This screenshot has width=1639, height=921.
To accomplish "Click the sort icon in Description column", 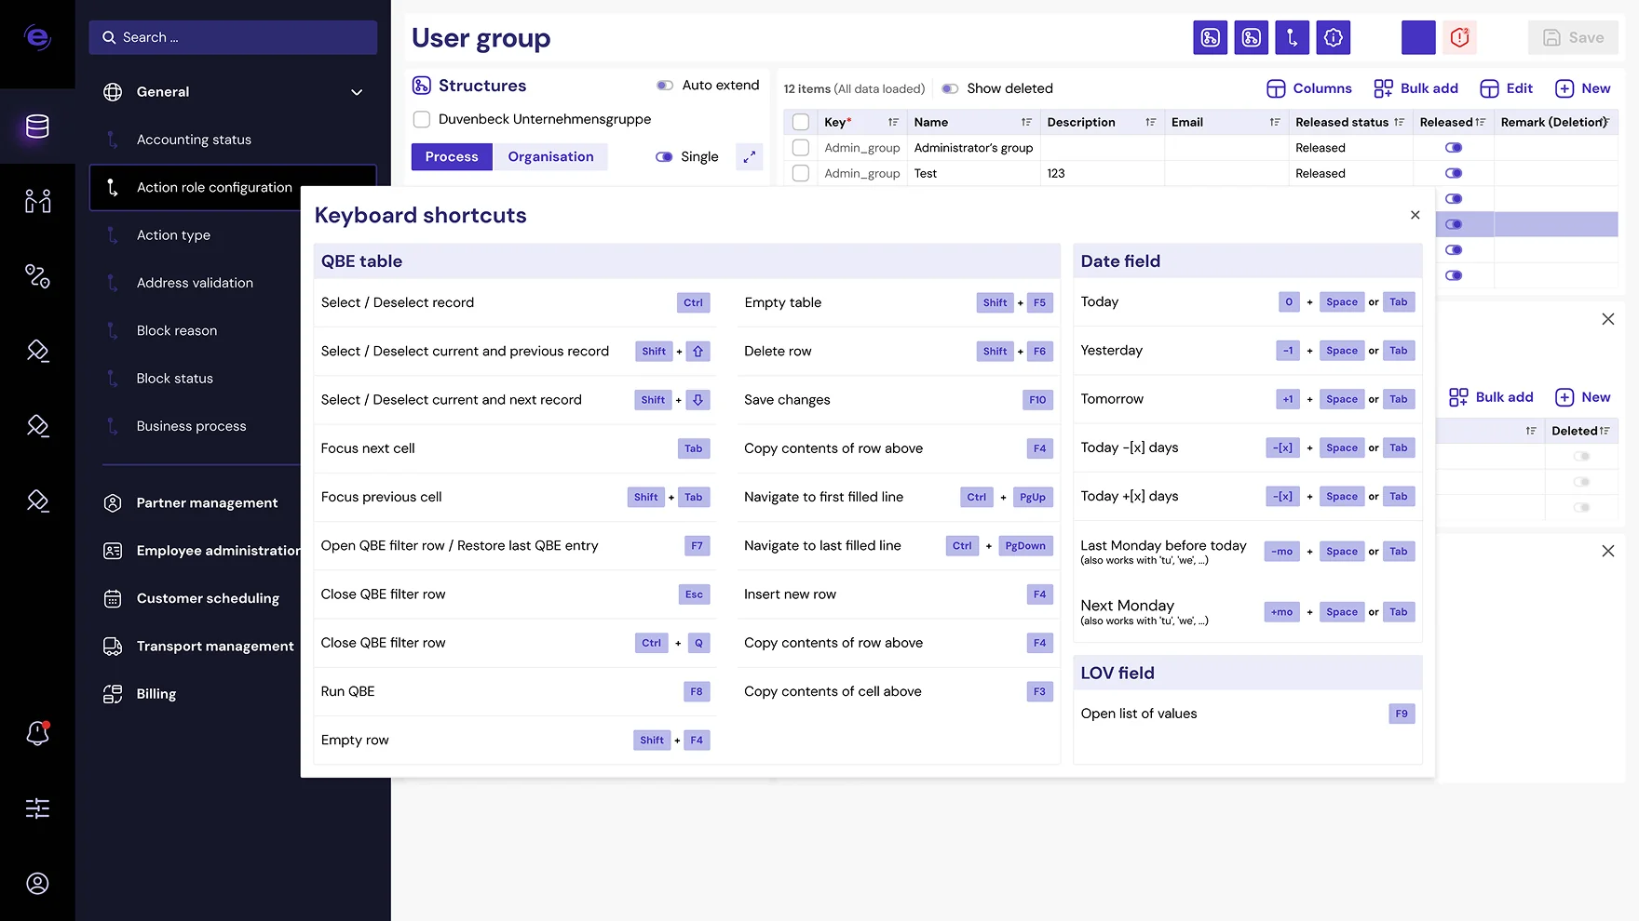I will (x=1151, y=122).
